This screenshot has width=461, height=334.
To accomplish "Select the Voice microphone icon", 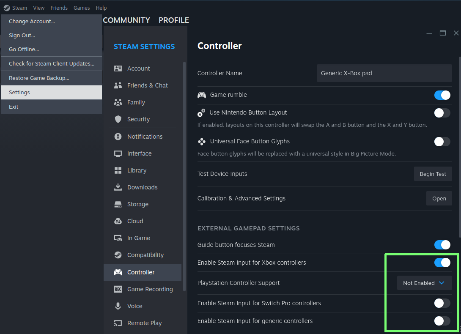I will tap(118, 306).
